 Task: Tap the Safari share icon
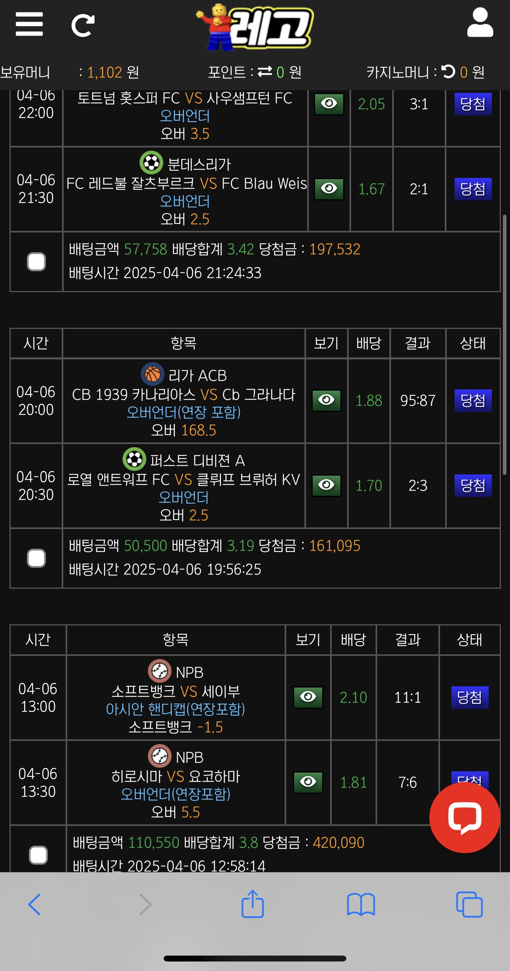pos(253,904)
